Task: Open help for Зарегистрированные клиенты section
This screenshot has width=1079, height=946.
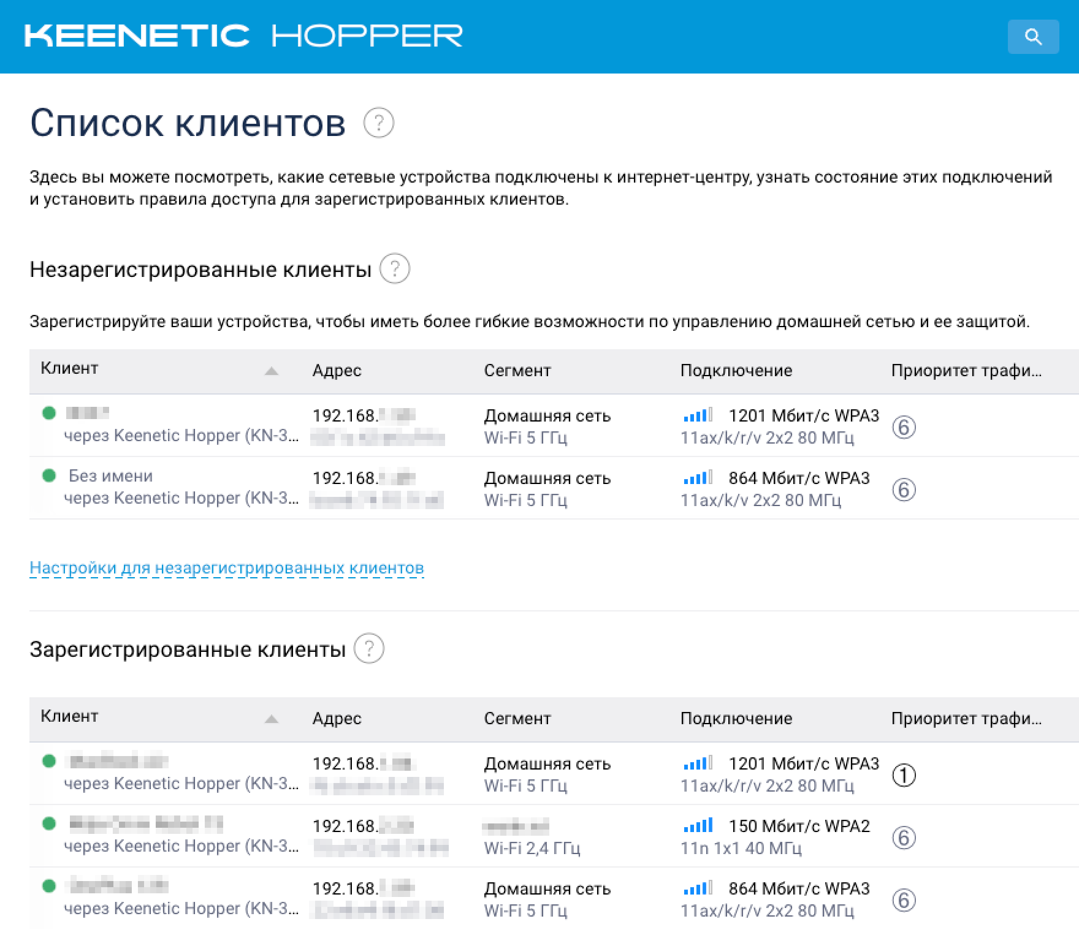Action: [369, 649]
